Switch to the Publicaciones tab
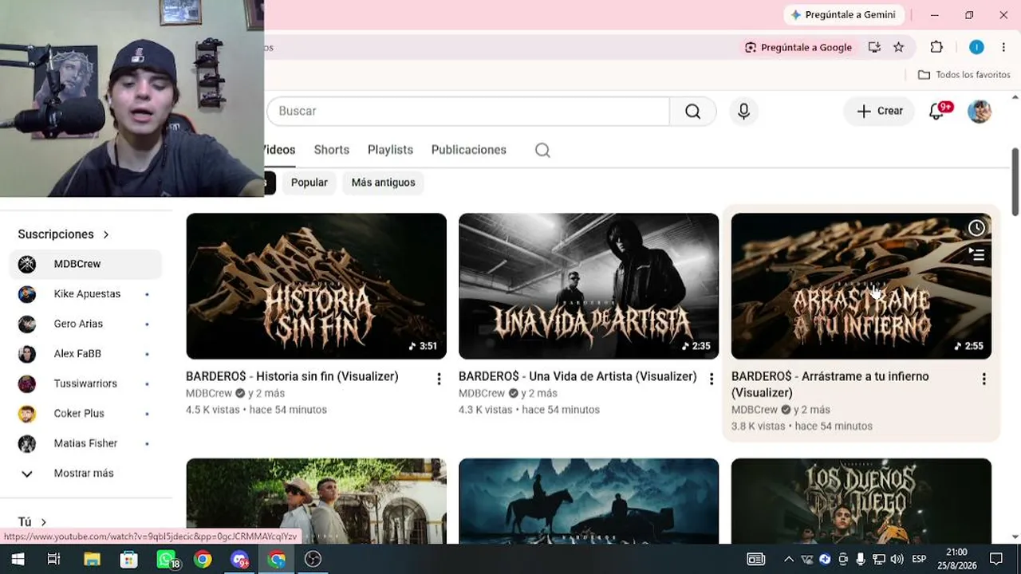This screenshot has height=574, width=1021. point(469,150)
